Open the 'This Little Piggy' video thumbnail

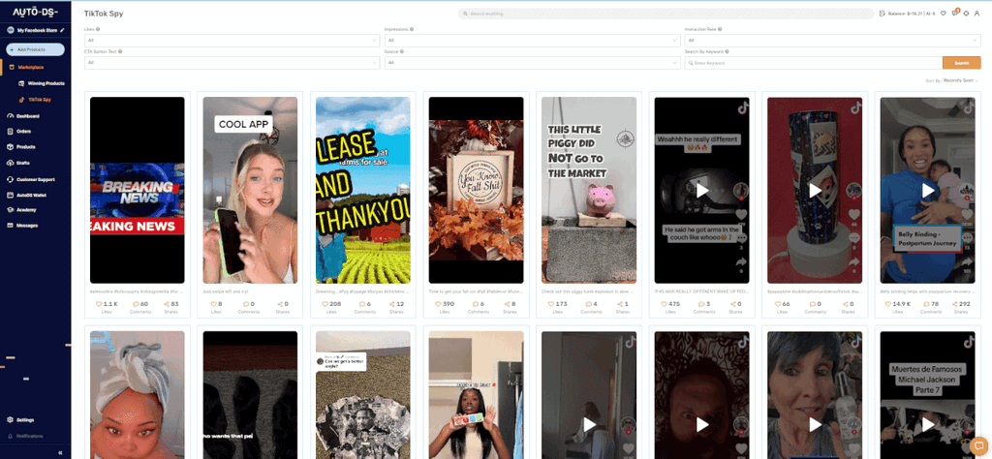click(589, 190)
